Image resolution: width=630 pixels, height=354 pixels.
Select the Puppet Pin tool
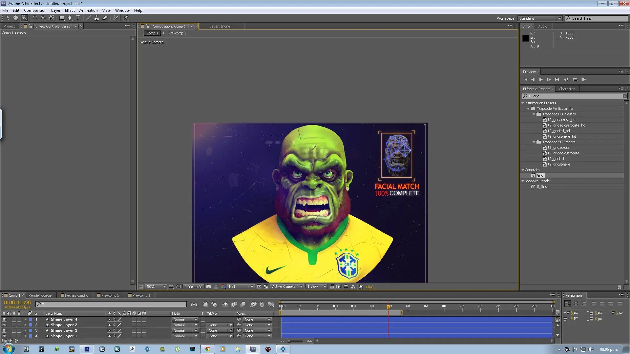[126, 18]
